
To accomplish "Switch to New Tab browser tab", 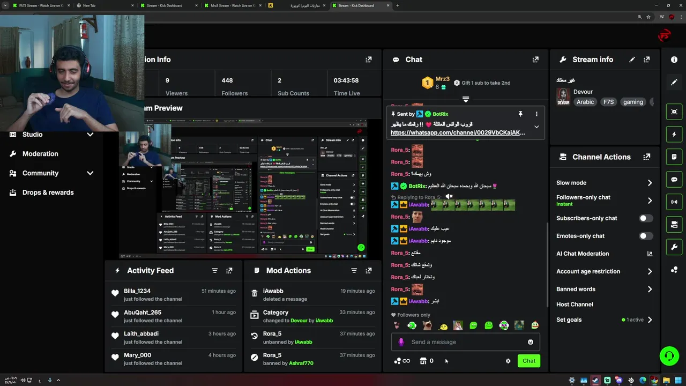I will (104, 5).
